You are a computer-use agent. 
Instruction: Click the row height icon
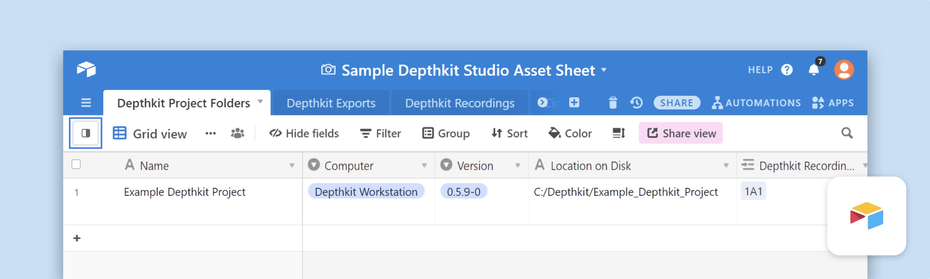tap(619, 133)
